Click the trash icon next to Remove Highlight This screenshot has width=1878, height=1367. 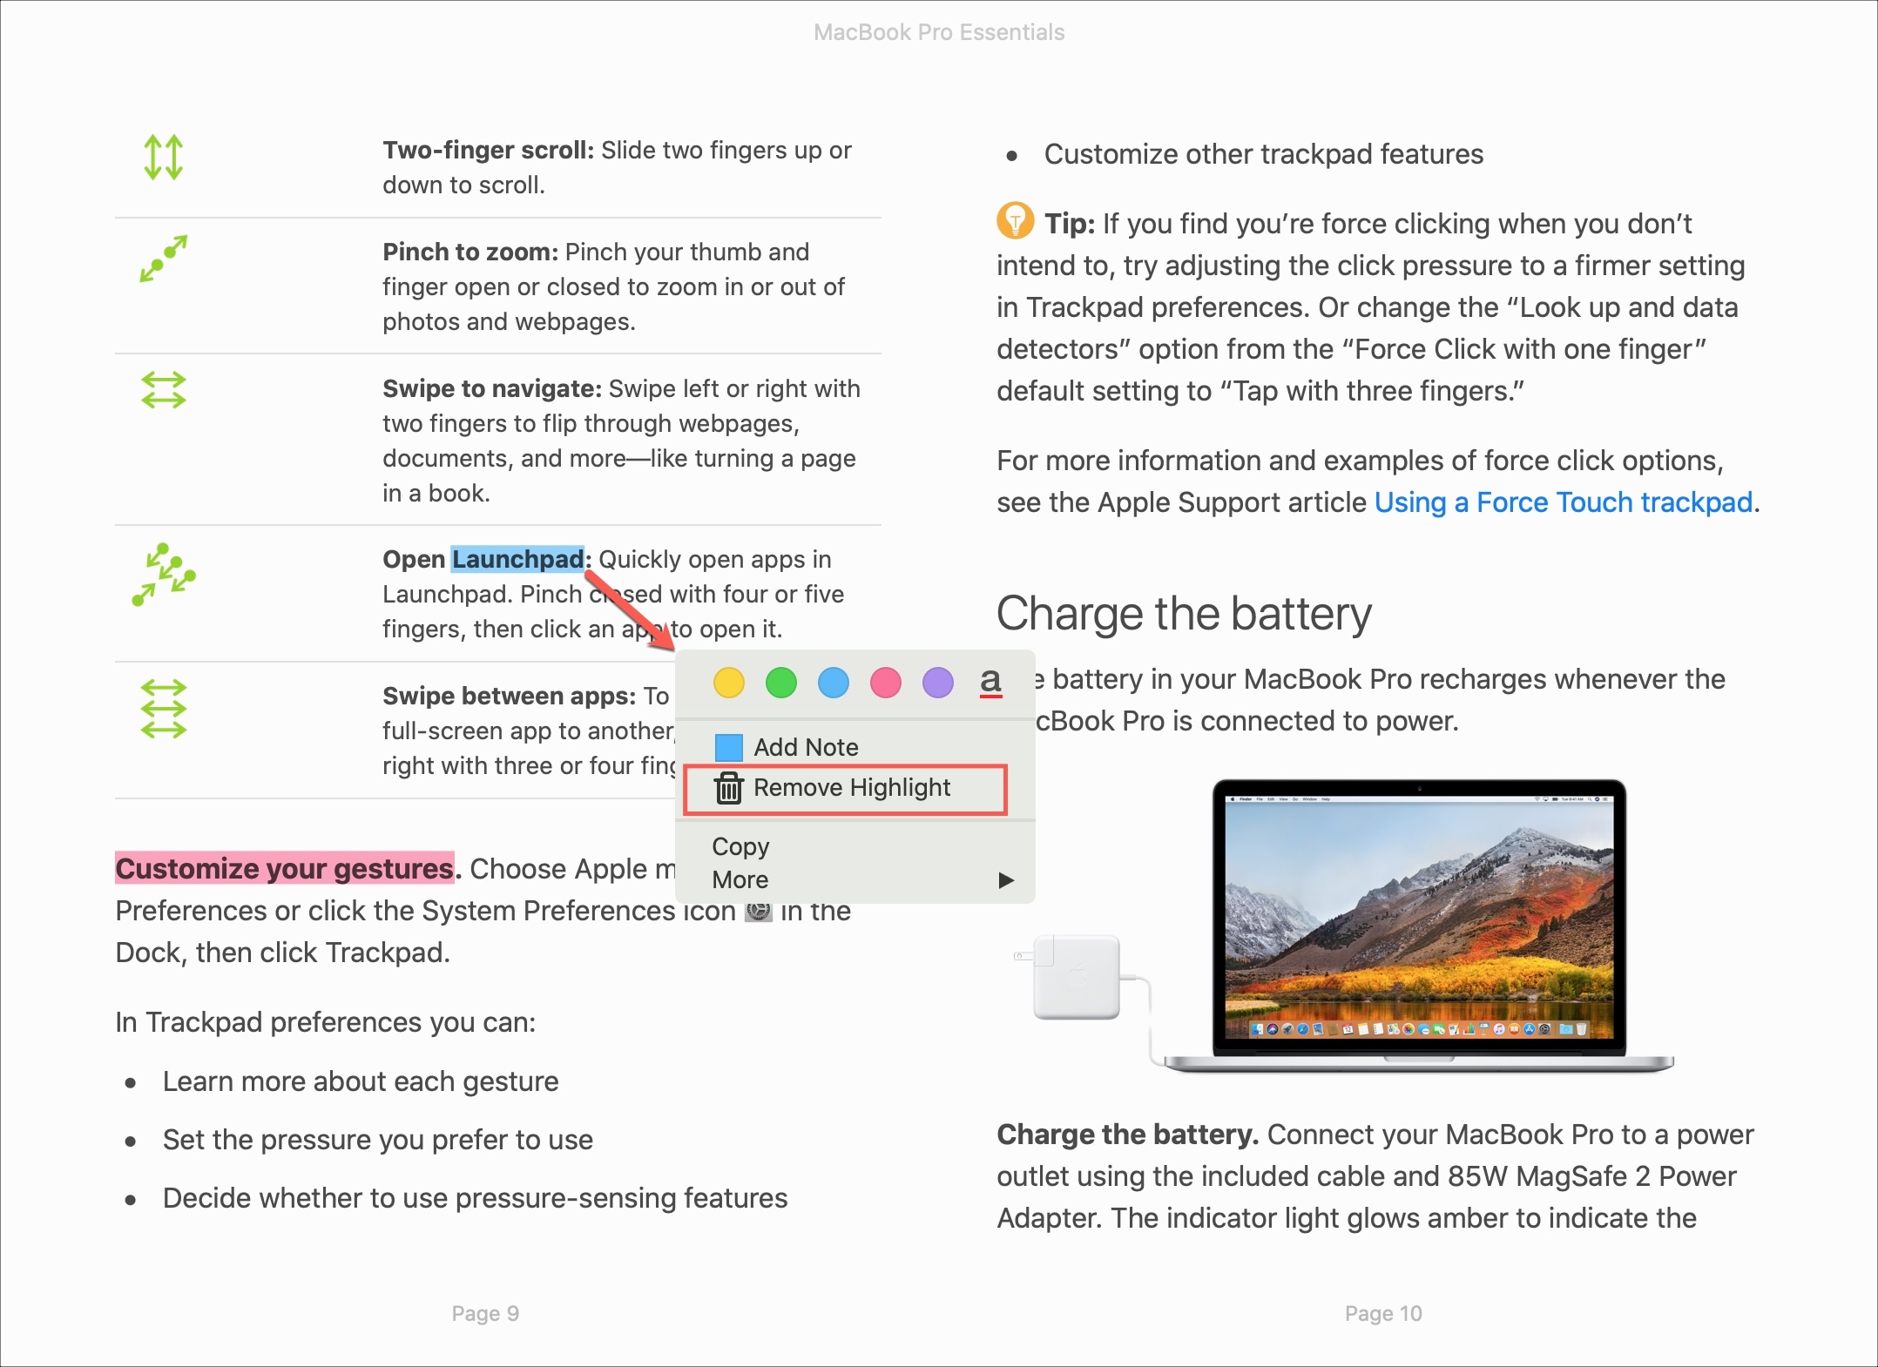point(726,787)
